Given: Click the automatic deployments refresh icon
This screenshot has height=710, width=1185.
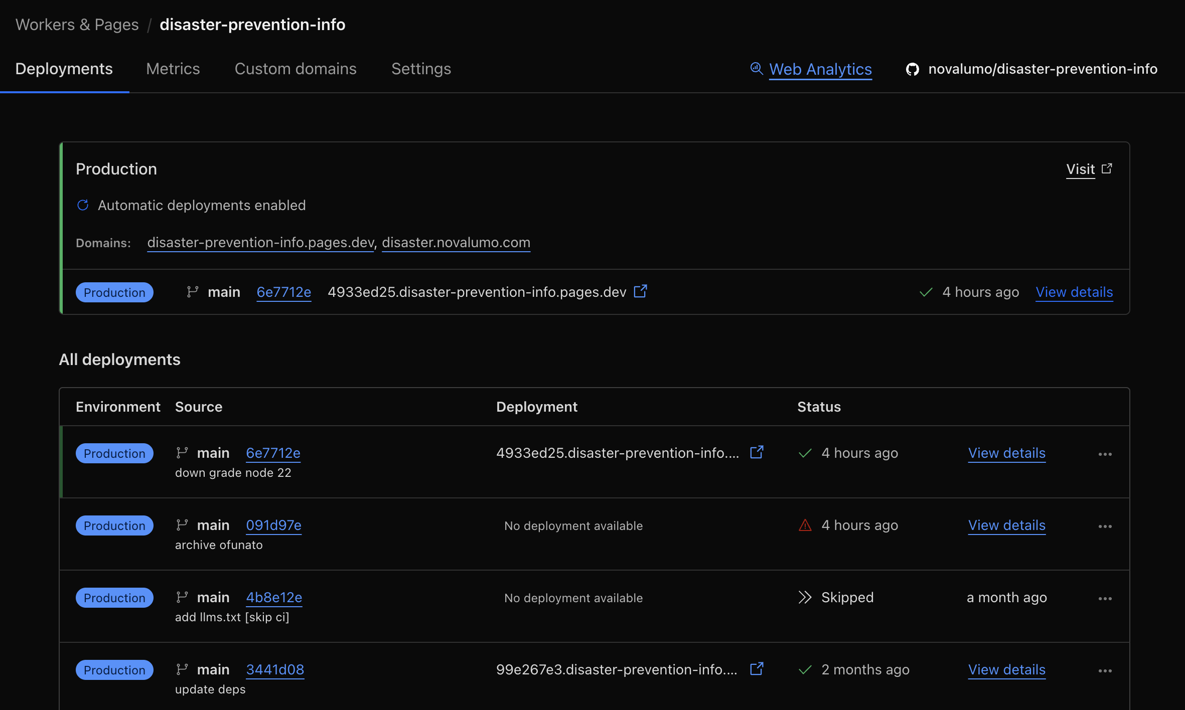Looking at the screenshot, I should point(83,205).
